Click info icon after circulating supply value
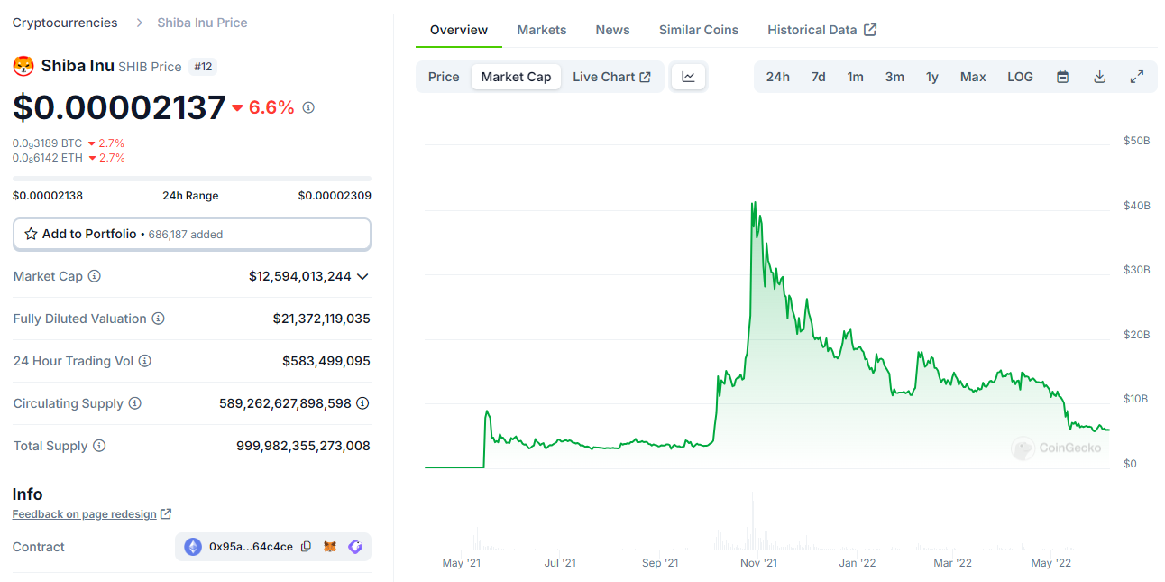1165x582 pixels. (362, 403)
